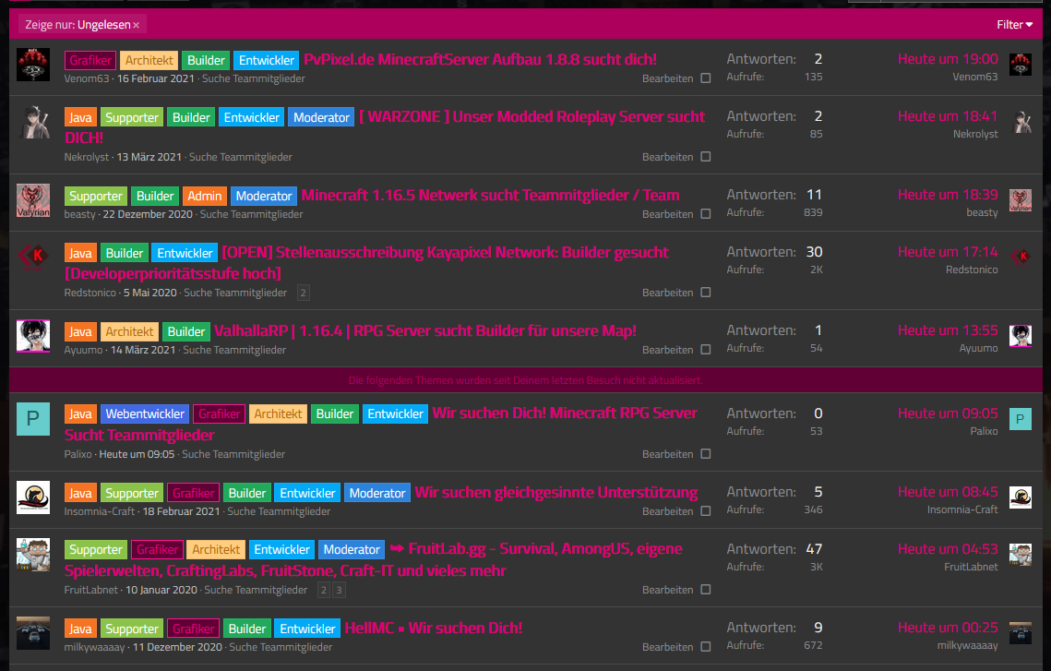The image size is (1051, 671).
Task: Open Suche Teammitglieder forum link in beasty's row
Action: coord(251,214)
